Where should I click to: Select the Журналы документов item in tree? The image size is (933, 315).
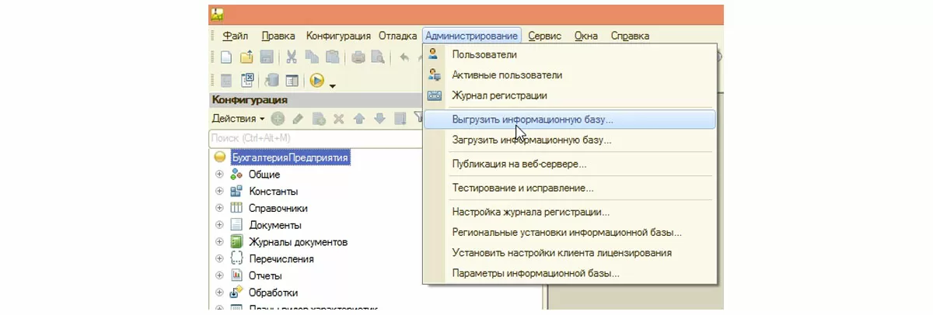tap(298, 242)
